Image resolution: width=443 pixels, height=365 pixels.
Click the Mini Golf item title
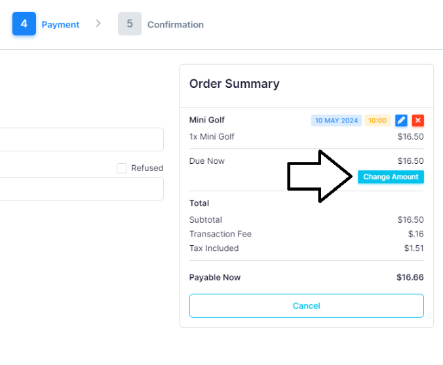[207, 120]
